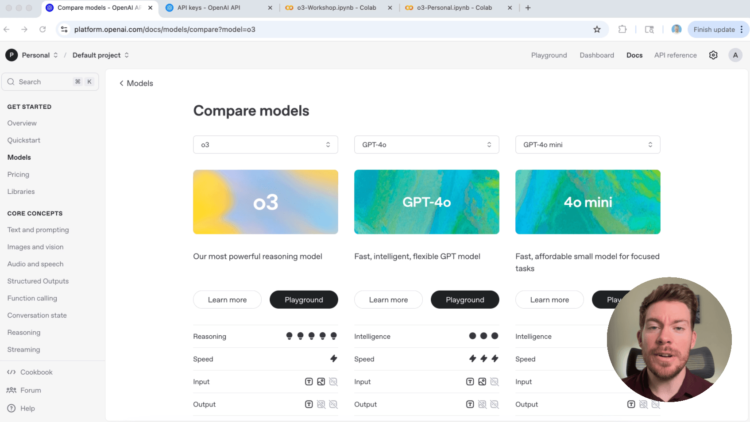Viewport: 750px width, 422px height.
Task: Close the o3-Personal.ipynb Colab tab
Action: pos(510,8)
